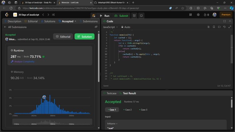This screenshot has width=235, height=132.
Task: Open the Testcase tab
Action: pos(110,93)
